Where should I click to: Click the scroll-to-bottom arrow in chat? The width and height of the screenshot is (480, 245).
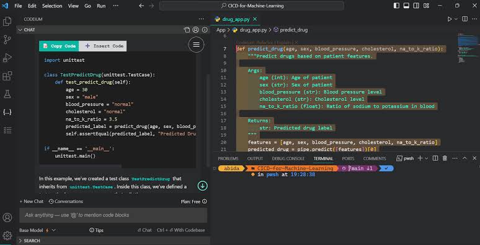tap(202, 186)
